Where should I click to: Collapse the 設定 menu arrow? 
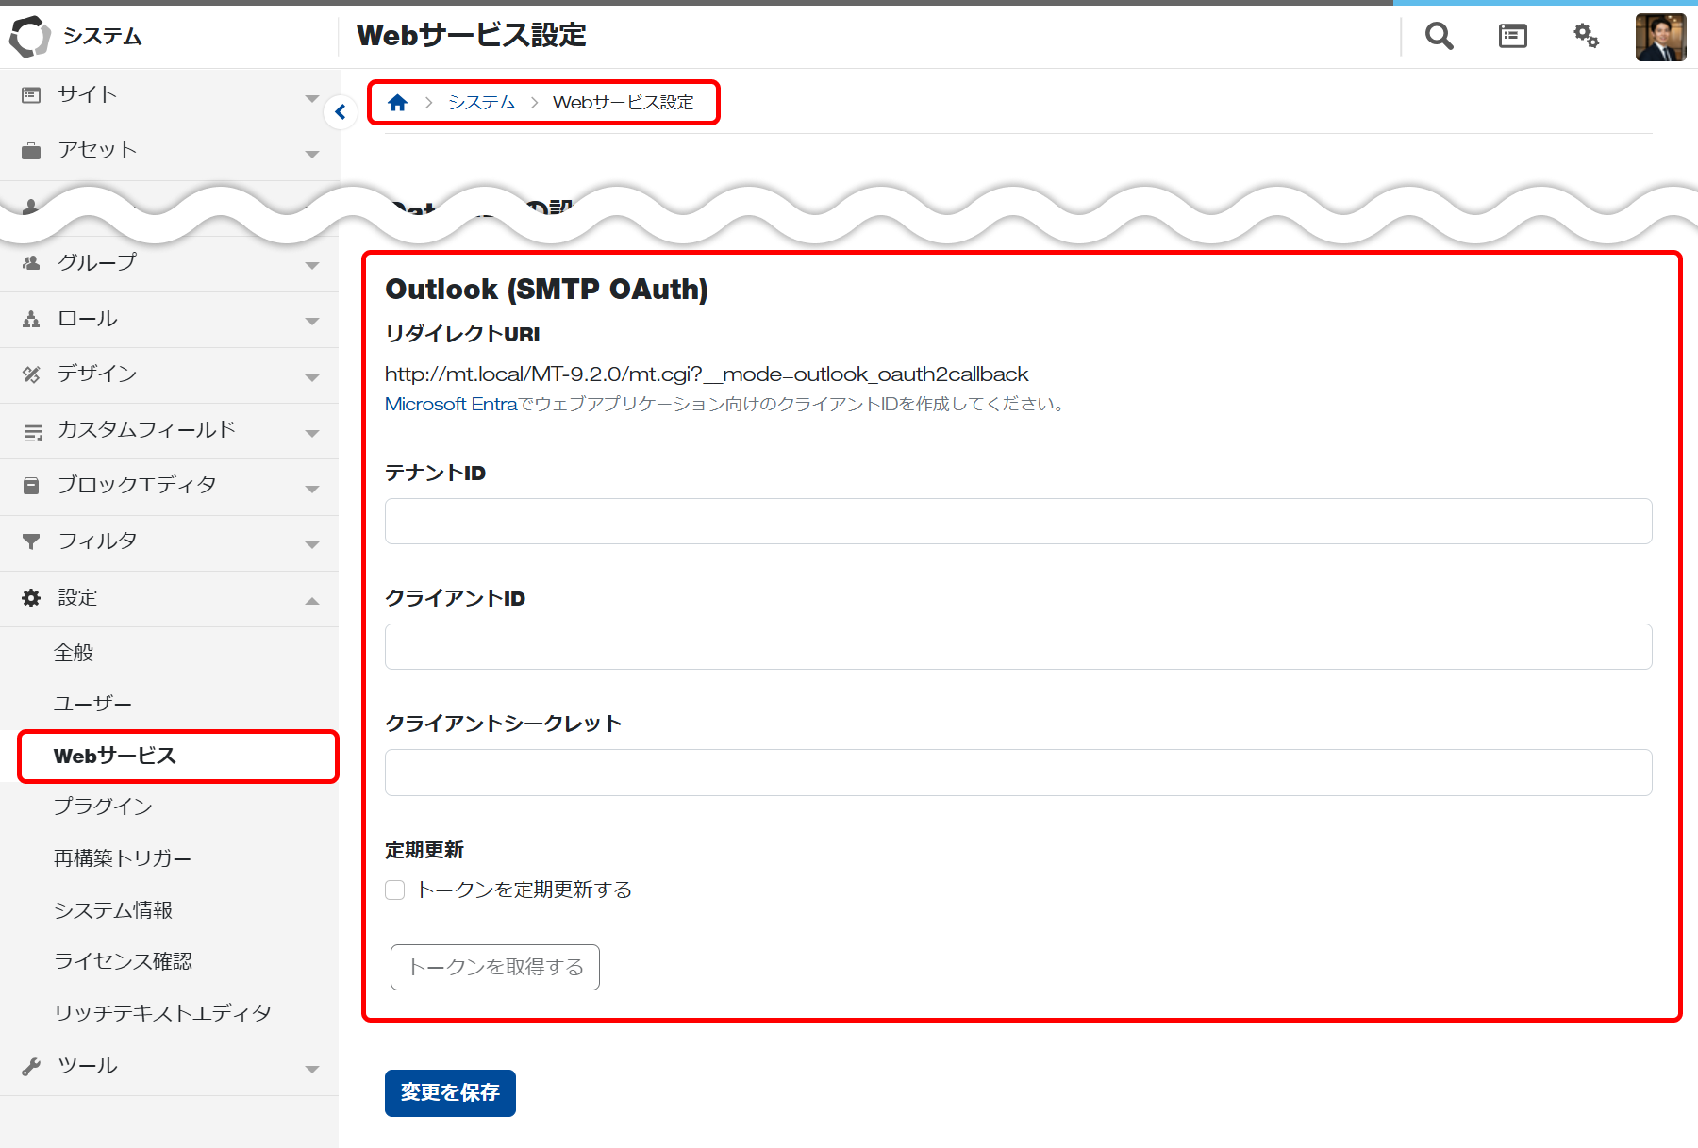(x=312, y=601)
